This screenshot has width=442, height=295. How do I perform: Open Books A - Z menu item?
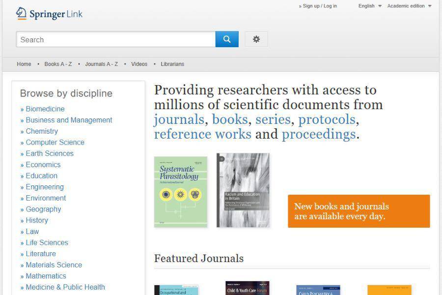[x=58, y=64]
